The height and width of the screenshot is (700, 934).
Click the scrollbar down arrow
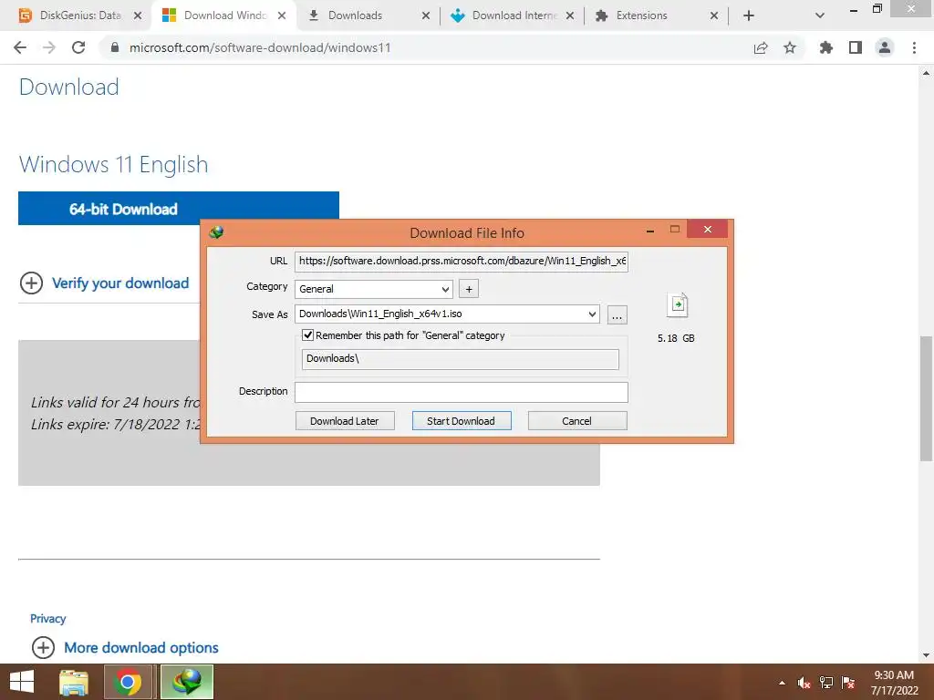tap(927, 655)
